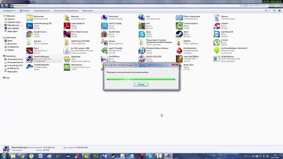Open Explorer help button
The width and height of the screenshot is (283, 159).
point(279,11)
